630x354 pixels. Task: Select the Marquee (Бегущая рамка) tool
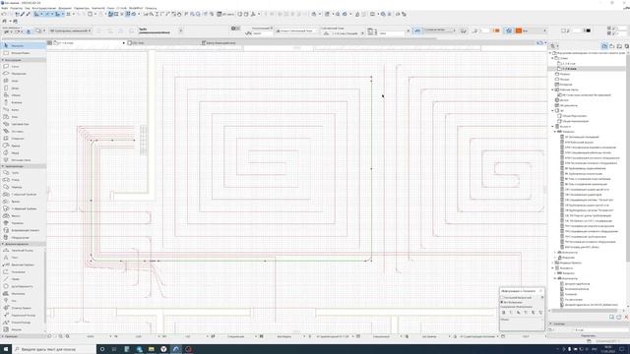[23, 53]
